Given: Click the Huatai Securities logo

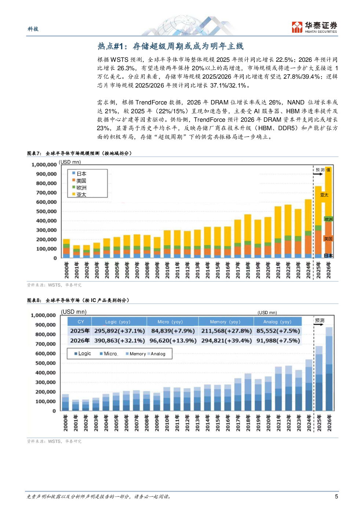Looking at the screenshot, I should tap(314, 27).
